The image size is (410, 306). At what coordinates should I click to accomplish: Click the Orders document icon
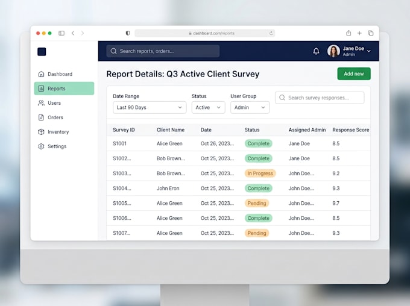tap(42, 117)
